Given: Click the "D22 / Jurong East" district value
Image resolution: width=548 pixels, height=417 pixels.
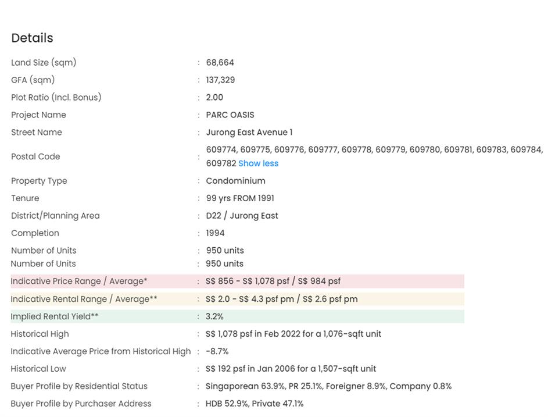Looking at the screenshot, I should pyautogui.click(x=242, y=216).
